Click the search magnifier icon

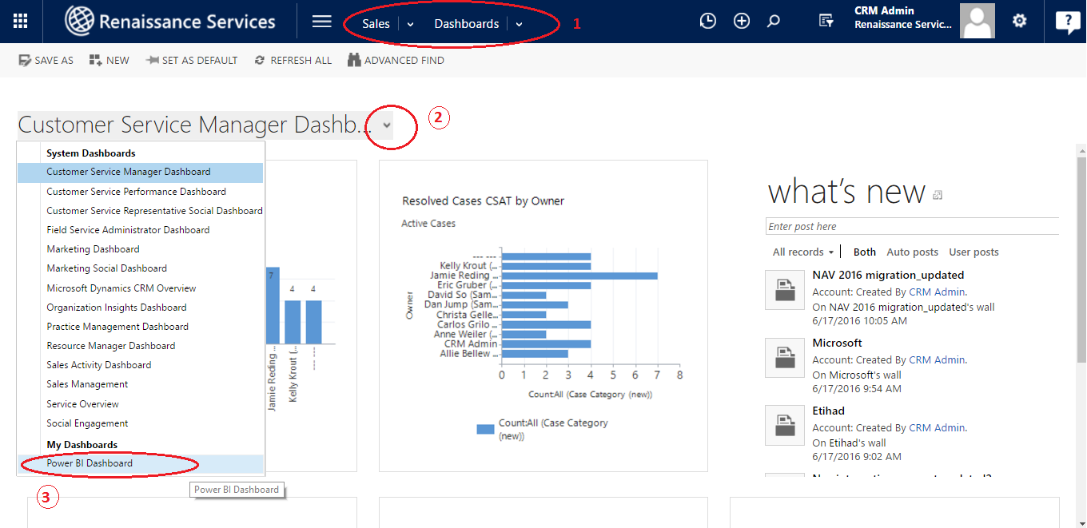point(773,22)
